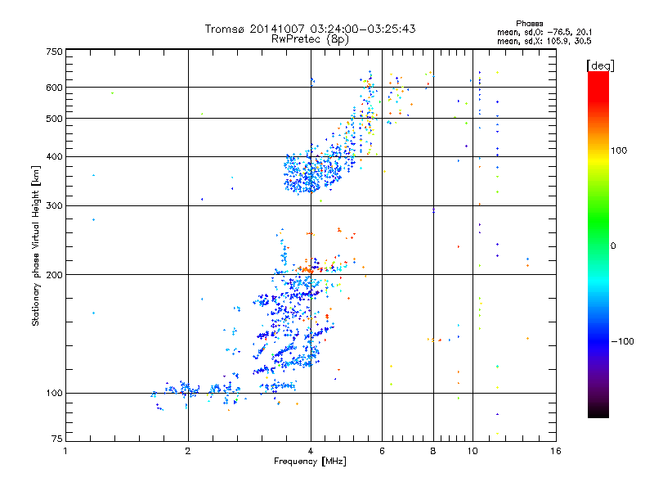
Task: Click the blue echo trace near 2 MHz, 100 km
Action: [x=183, y=390]
